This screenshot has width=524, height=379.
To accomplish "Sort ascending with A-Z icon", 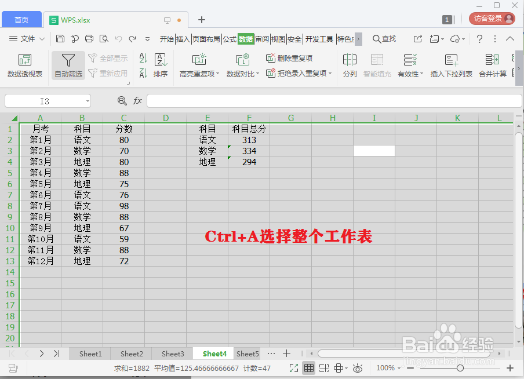I will (x=143, y=58).
